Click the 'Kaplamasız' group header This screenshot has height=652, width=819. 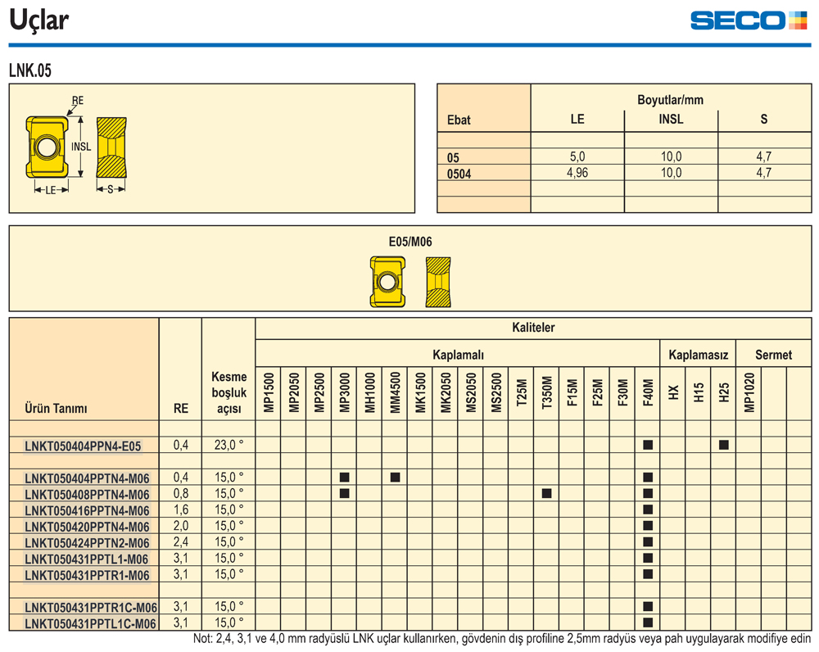699,355
